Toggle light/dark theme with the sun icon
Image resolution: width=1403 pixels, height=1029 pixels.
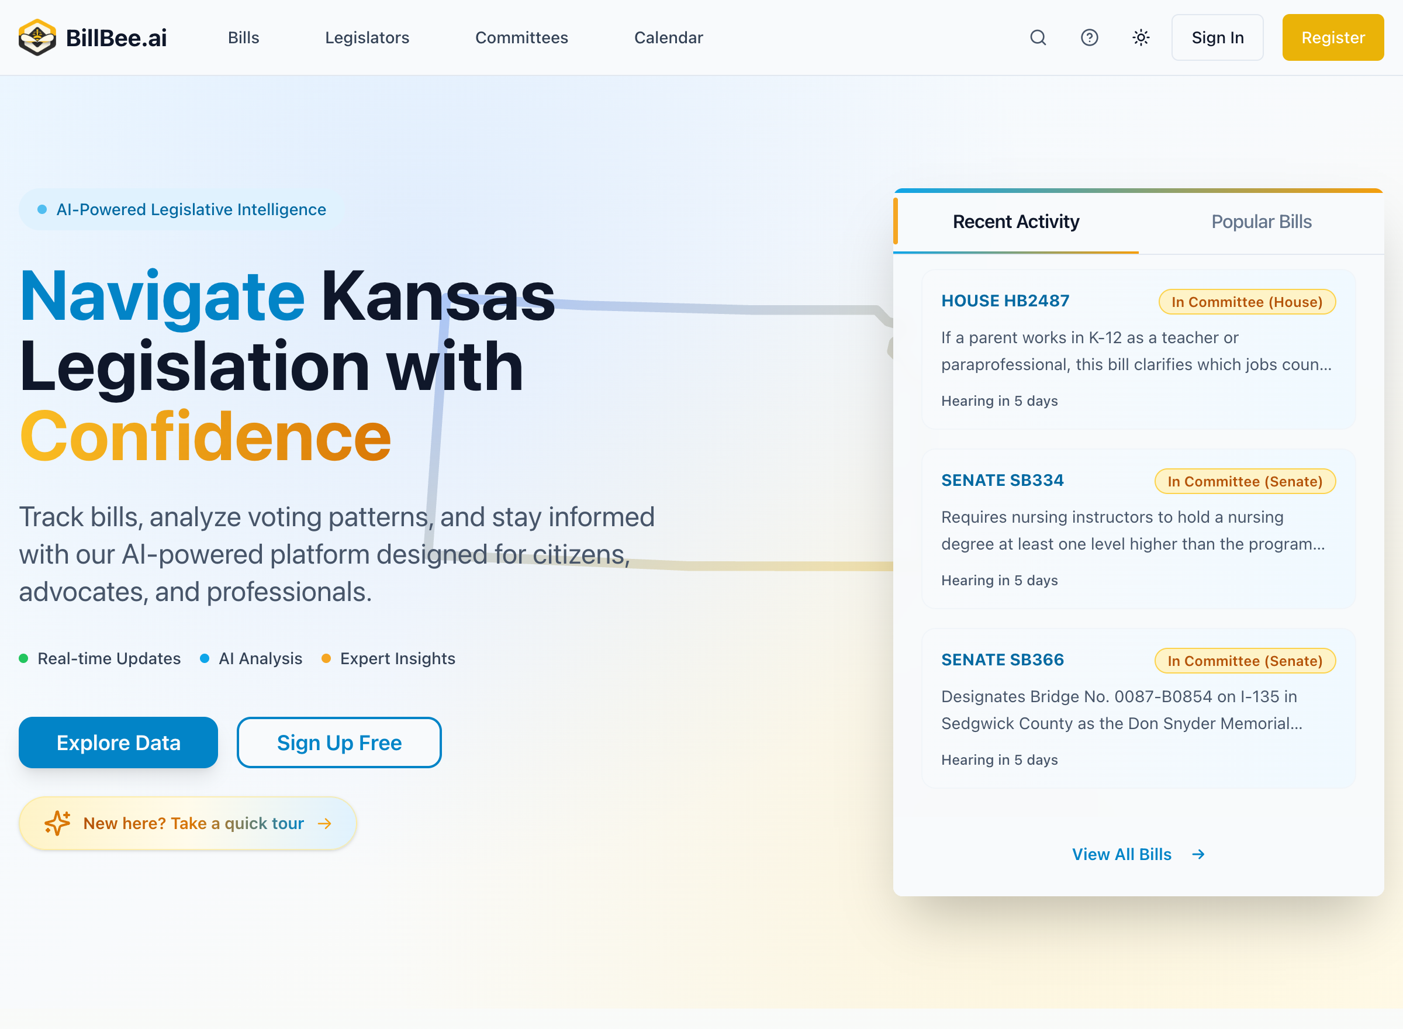(1140, 37)
